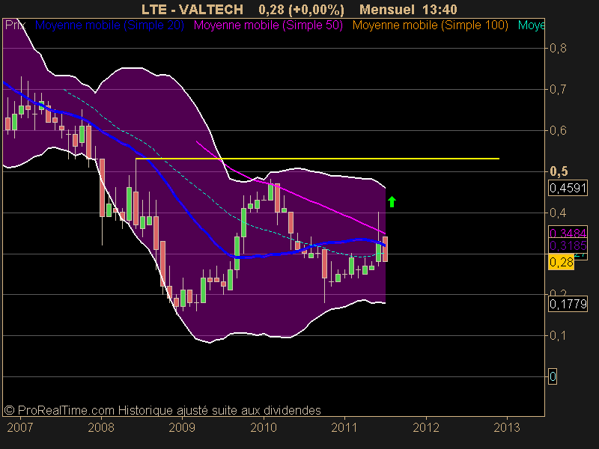Click the 0,4591 upper band value label
Viewport: 599px width, 449px height.
click(568, 188)
